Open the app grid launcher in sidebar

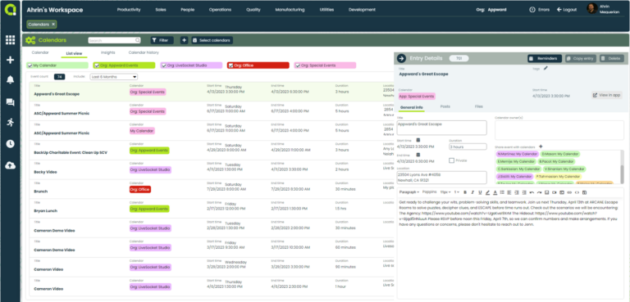click(10, 40)
